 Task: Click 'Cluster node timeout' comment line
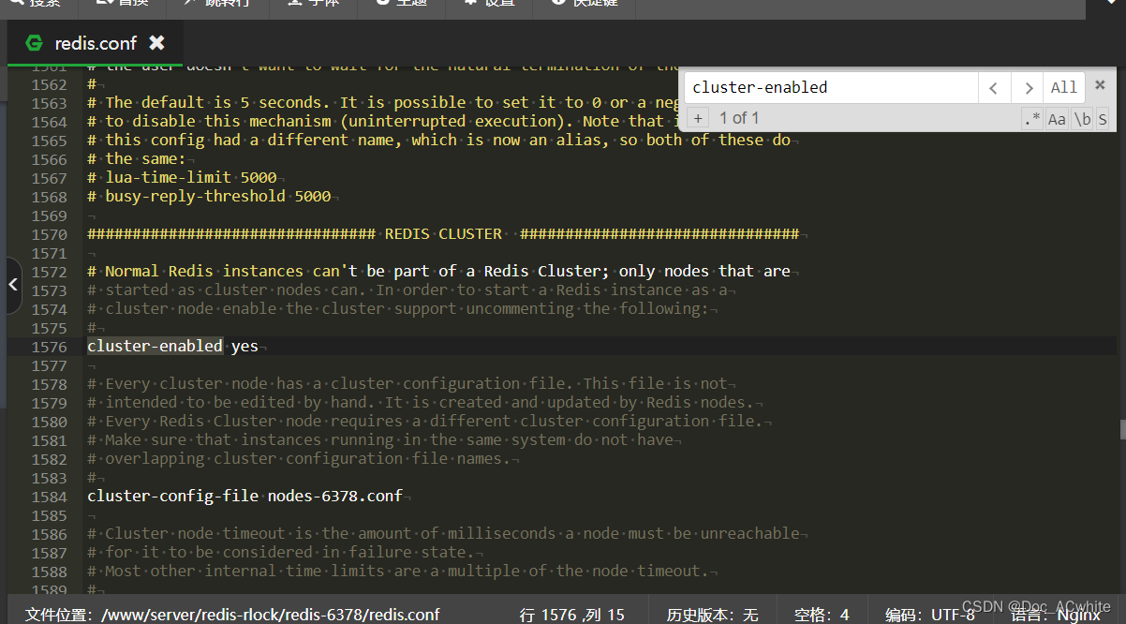coord(443,534)
